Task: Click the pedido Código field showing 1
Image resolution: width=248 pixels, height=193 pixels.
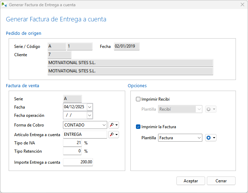Action: click(x=80, y=46)
